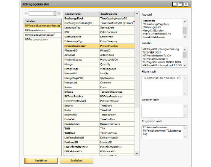The image size is (211, 167).
Task: Click the table search input field
Action: click(41, 13)
